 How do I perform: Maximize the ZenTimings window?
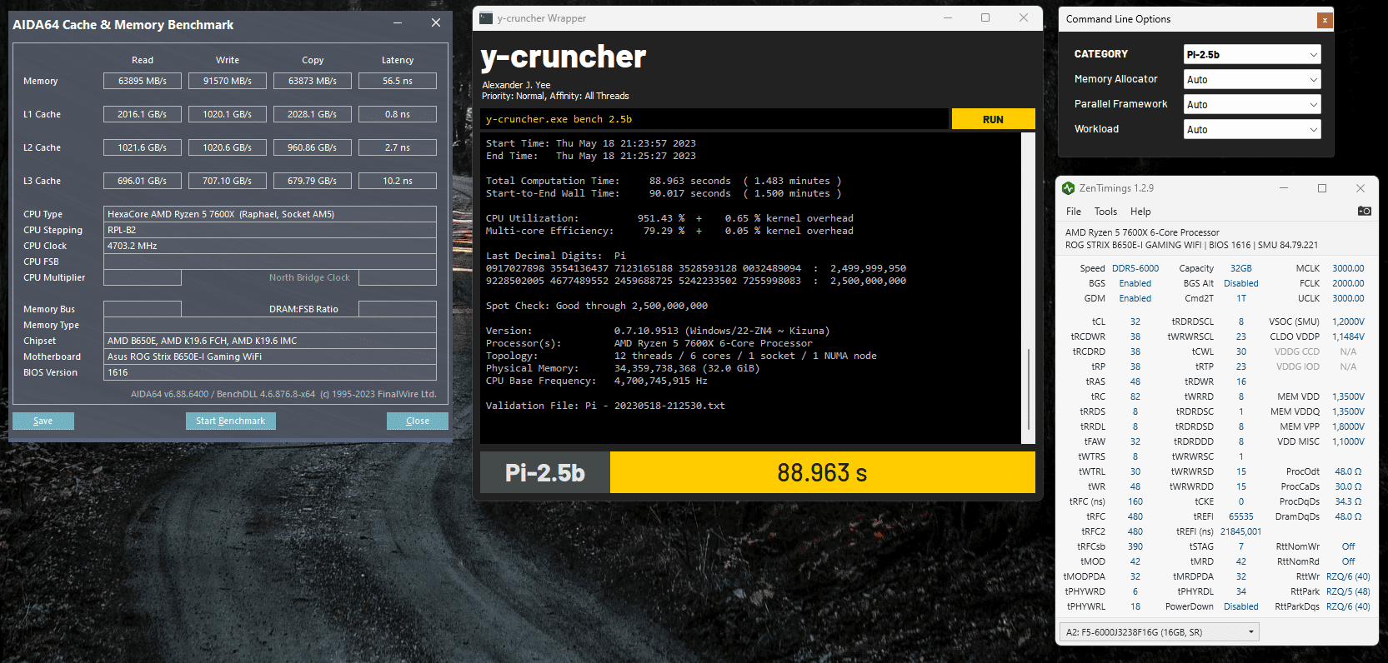tap(1322, 188)
